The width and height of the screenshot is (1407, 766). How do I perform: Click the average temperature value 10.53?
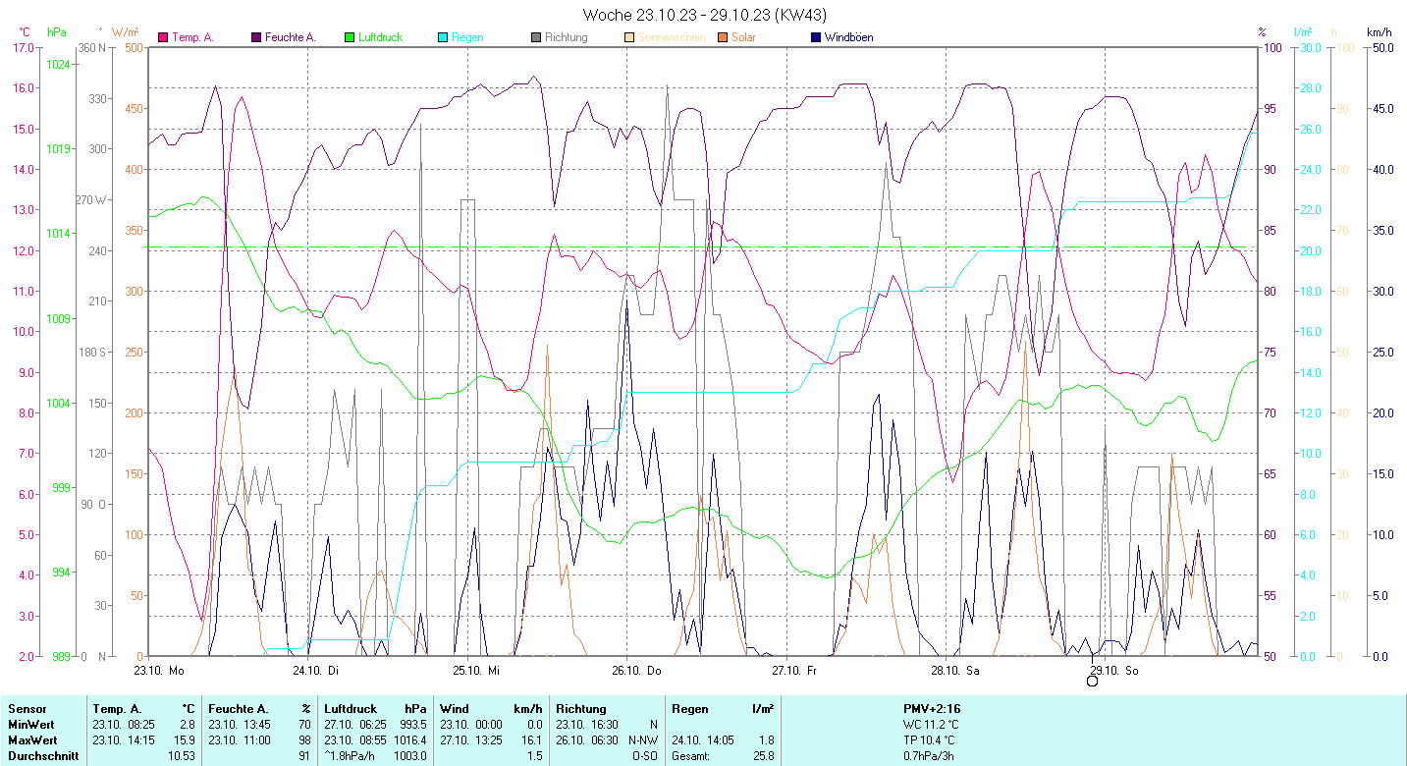[x=182, y=756]
